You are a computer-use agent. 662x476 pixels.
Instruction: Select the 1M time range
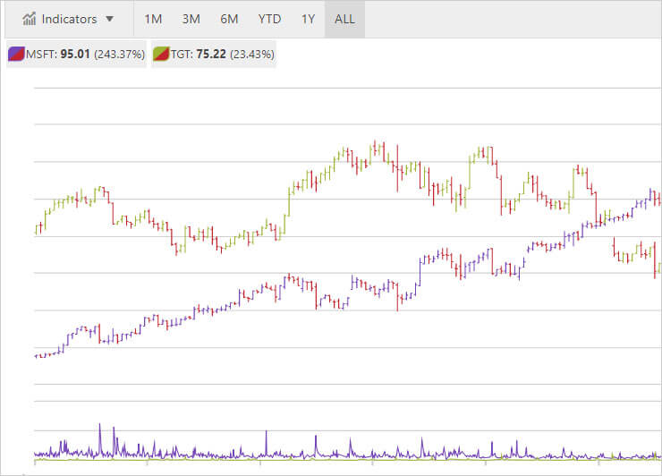tap(153, 19)
